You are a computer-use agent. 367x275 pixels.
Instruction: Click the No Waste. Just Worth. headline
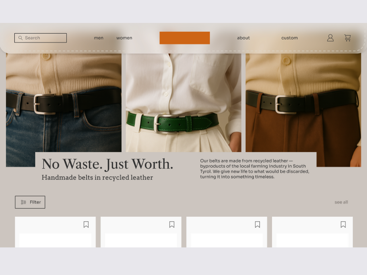[108, 164]
